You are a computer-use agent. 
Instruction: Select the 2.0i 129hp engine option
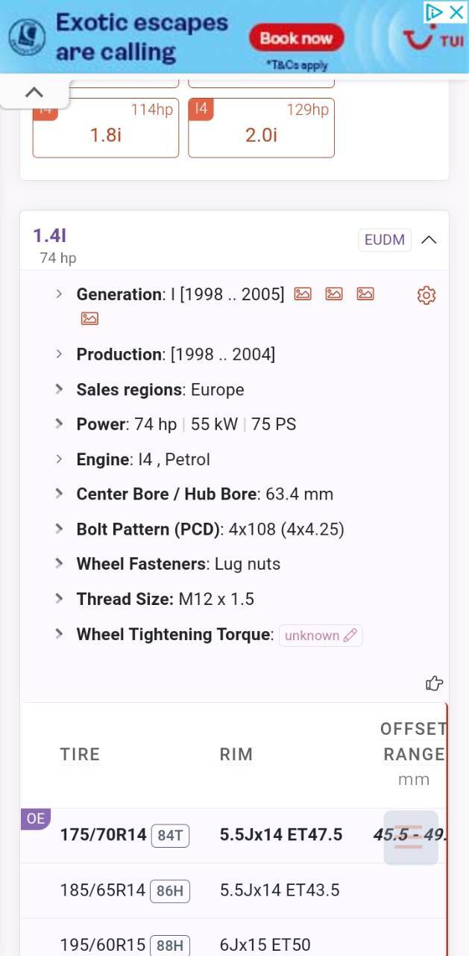pos(261,128)
